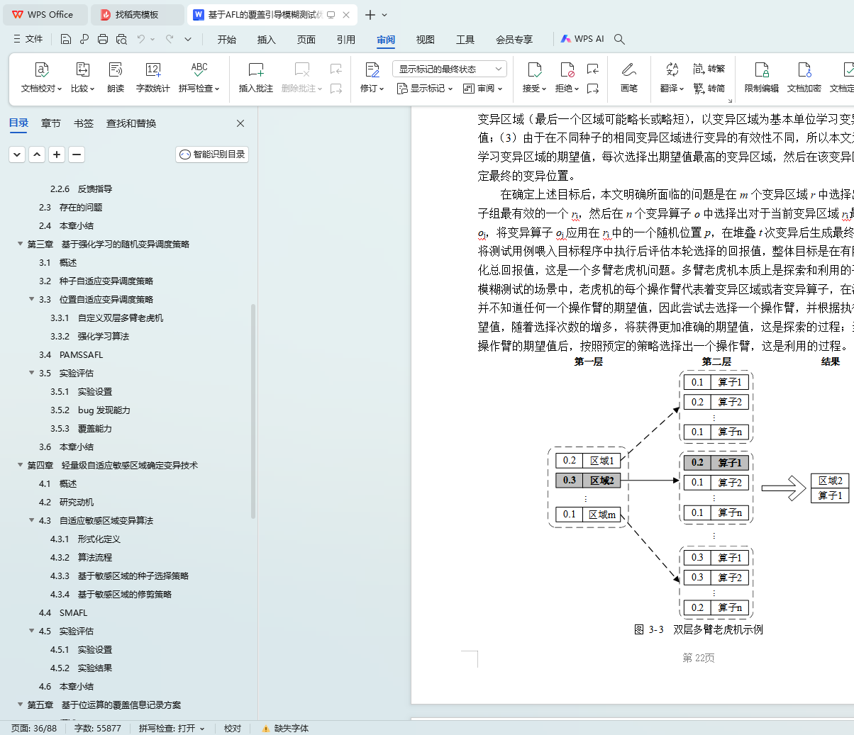The width and height of the screenshot is (854, 735).
Task: Click the print icon in quick toolbar
Action: 103,39
